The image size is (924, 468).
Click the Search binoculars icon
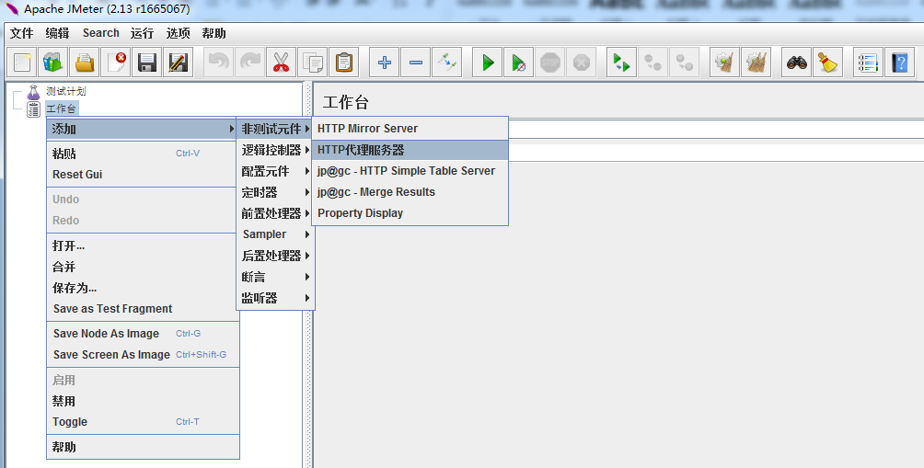(x=797, y=63)
